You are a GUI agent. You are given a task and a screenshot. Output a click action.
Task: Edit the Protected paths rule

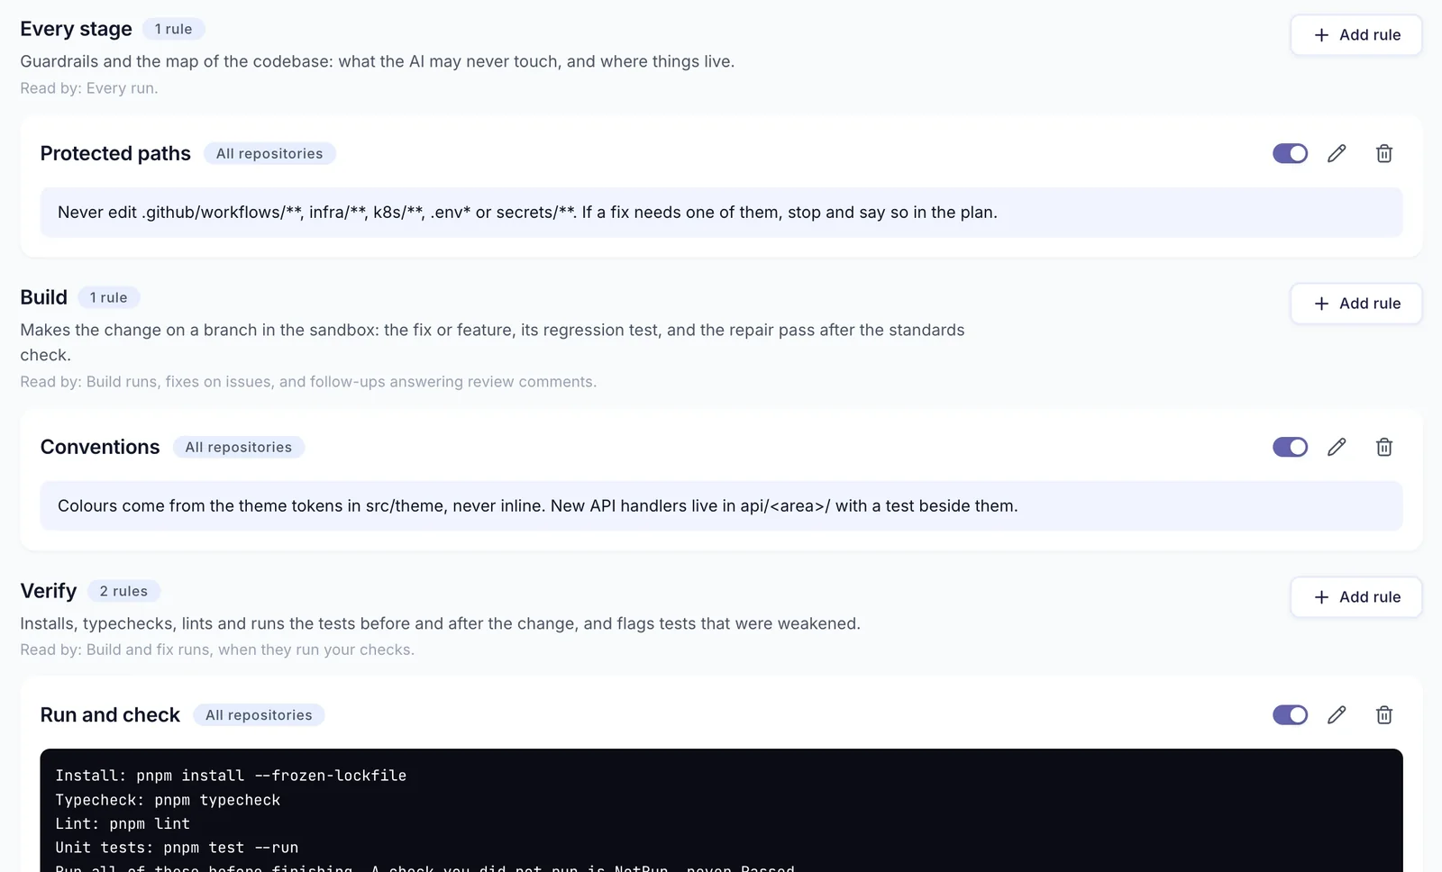[1337, 153]
